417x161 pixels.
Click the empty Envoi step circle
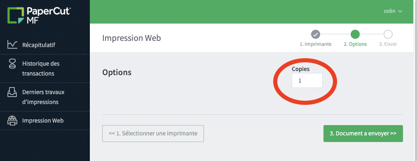(388, 34)
